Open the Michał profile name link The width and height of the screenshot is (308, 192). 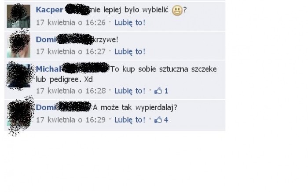(x=48, y=69)
